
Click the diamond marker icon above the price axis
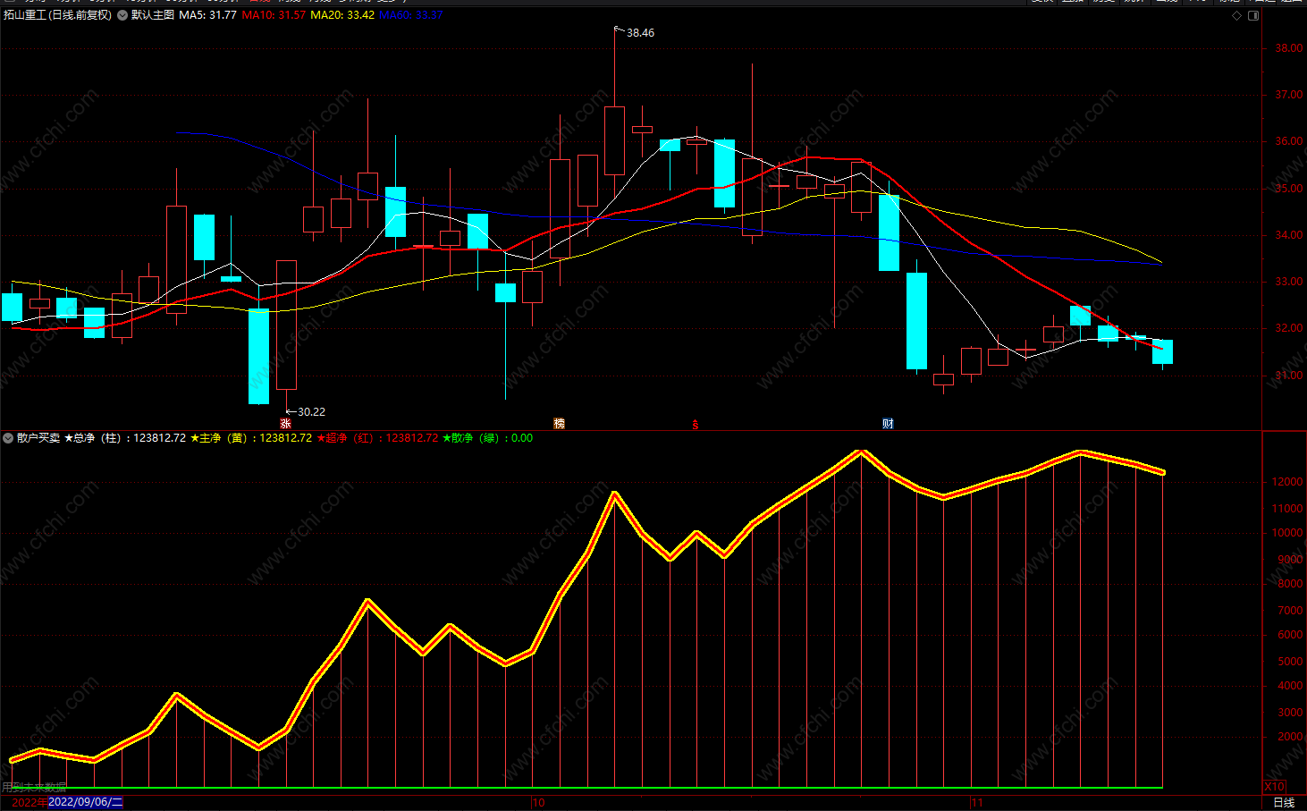click(x=1236, y=15)
